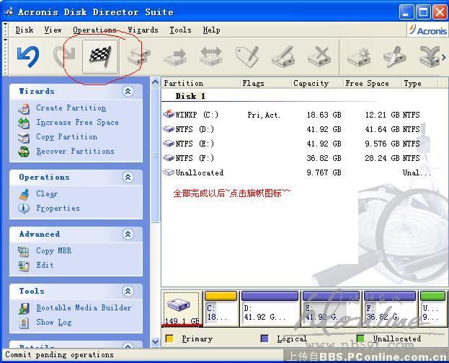Click the Redo arrow toolbar icon
The height and width of the screenshot is (363, 449).
[x=64, y=57]
